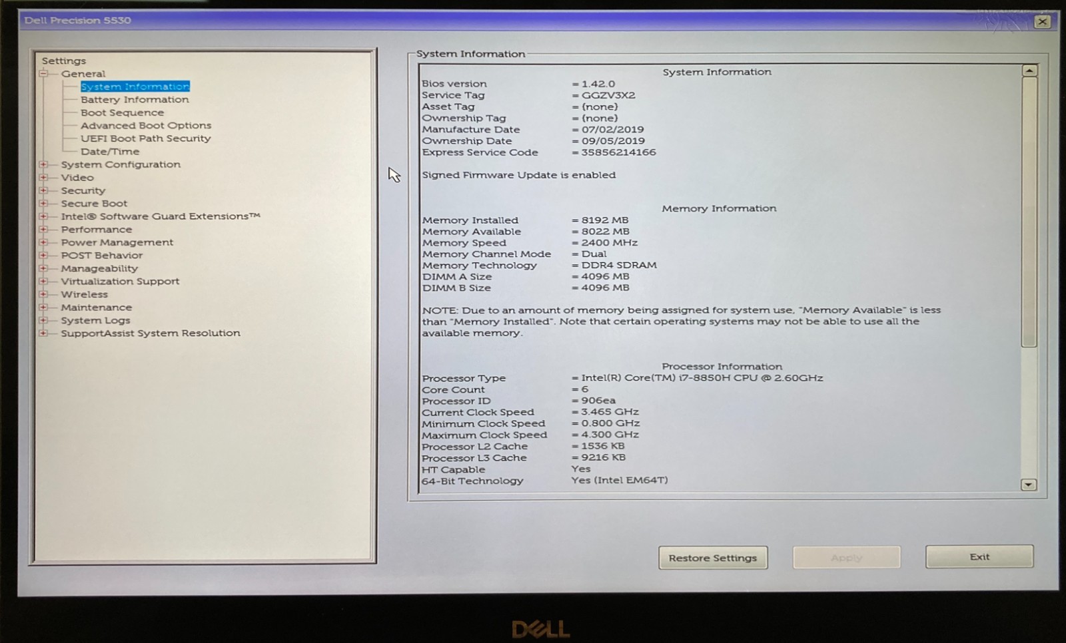Click Signed Firmware Update is enabled text

pyautogui.click(x=519, y=175)
